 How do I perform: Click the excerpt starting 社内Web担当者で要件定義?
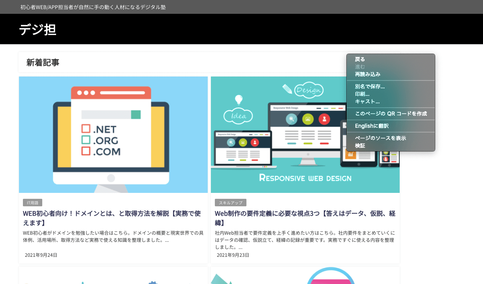pos(305,240)
